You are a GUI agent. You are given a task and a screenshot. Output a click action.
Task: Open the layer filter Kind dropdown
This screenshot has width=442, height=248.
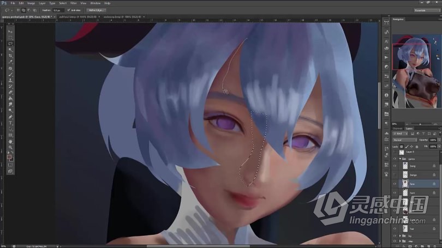[x=401, y=134]
